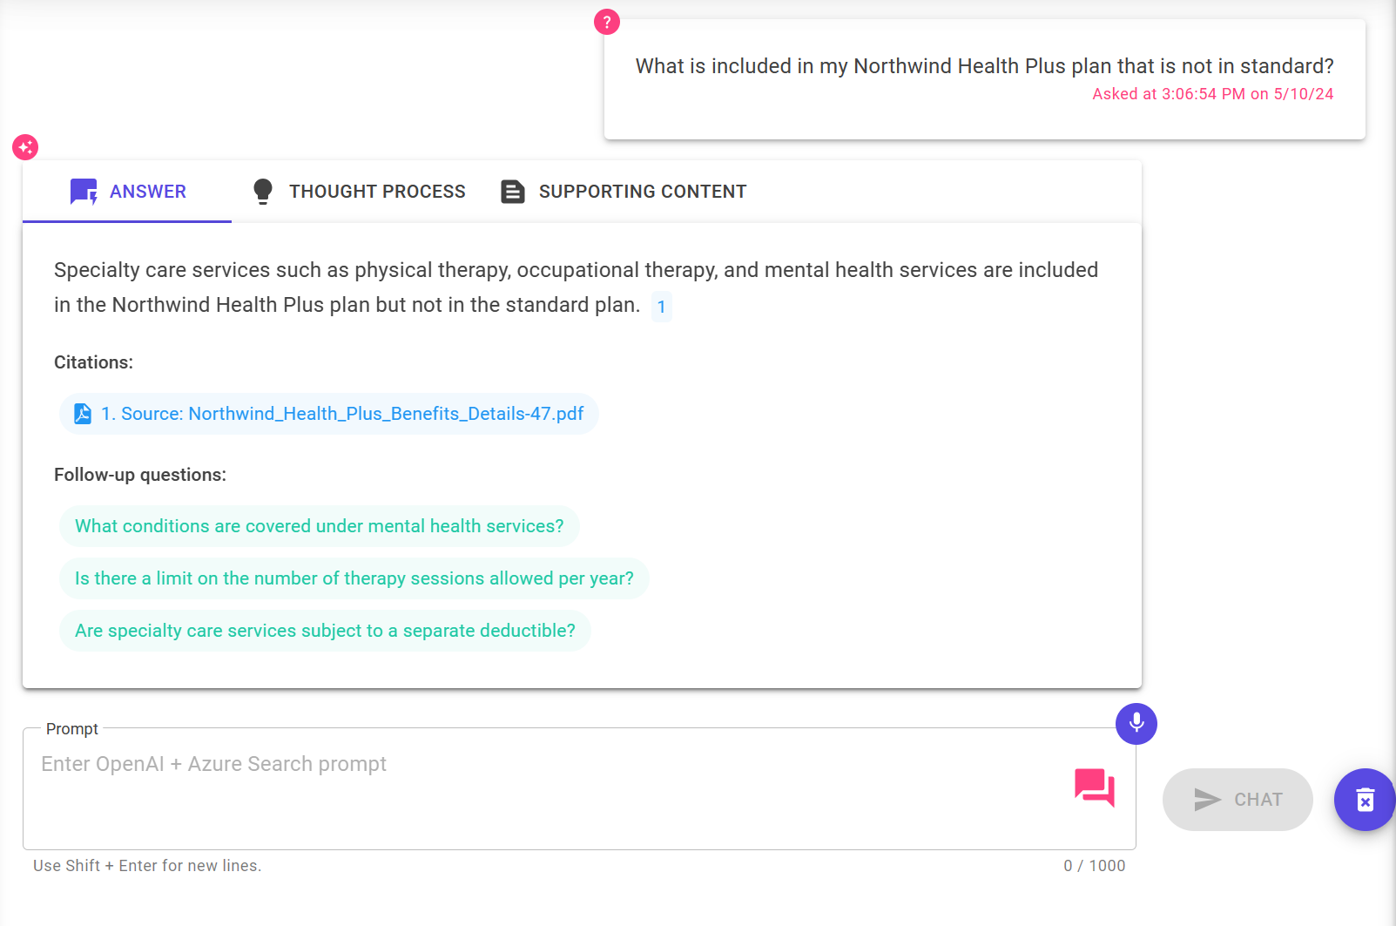Click the Answer tab speech bubble icon
Screen dimensions: 1396x926
(x=84, y=192)
